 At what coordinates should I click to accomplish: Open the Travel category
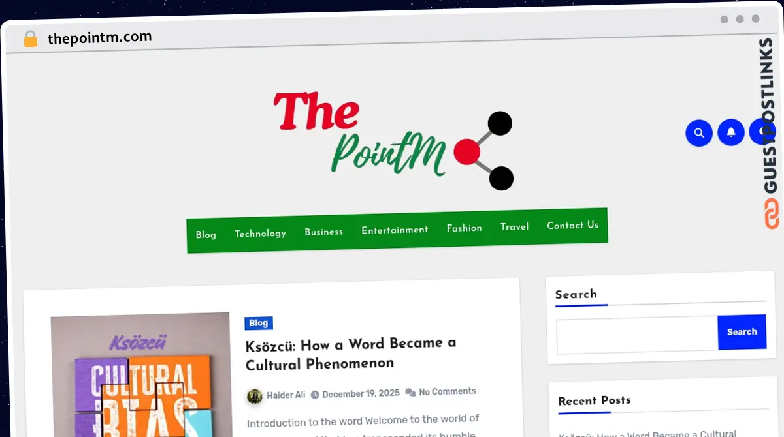[x=515, y=226]
